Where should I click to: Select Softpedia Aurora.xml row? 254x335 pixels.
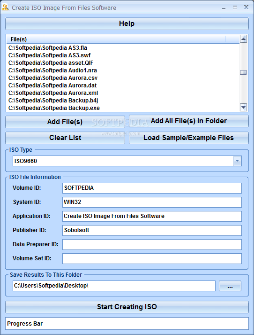pyautogui.click(x=123, y=93)
